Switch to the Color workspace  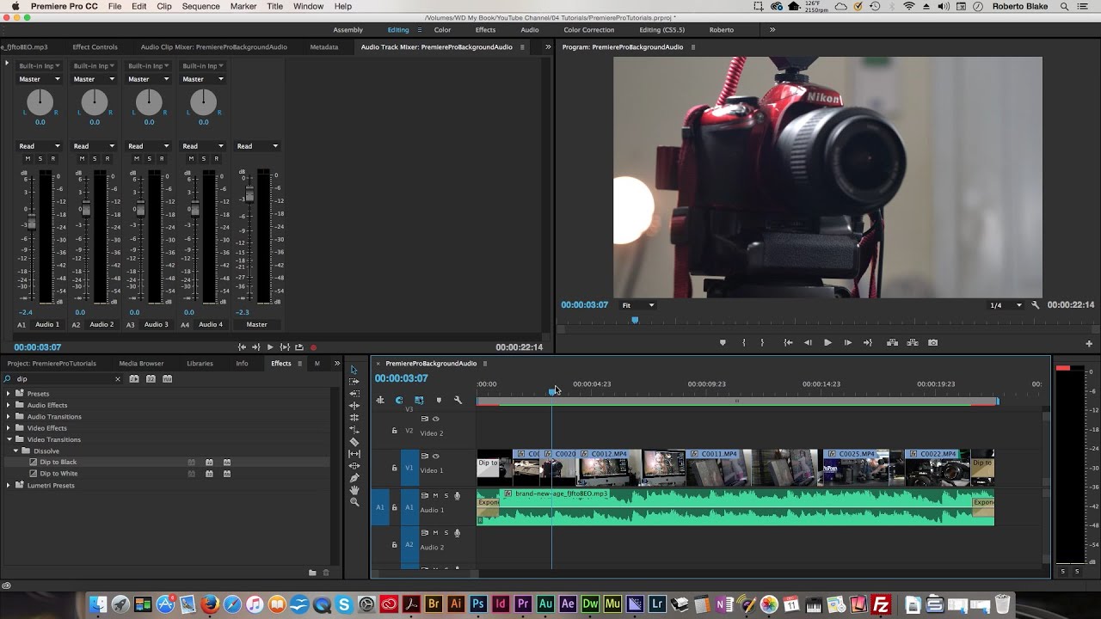tap(442, 30)
